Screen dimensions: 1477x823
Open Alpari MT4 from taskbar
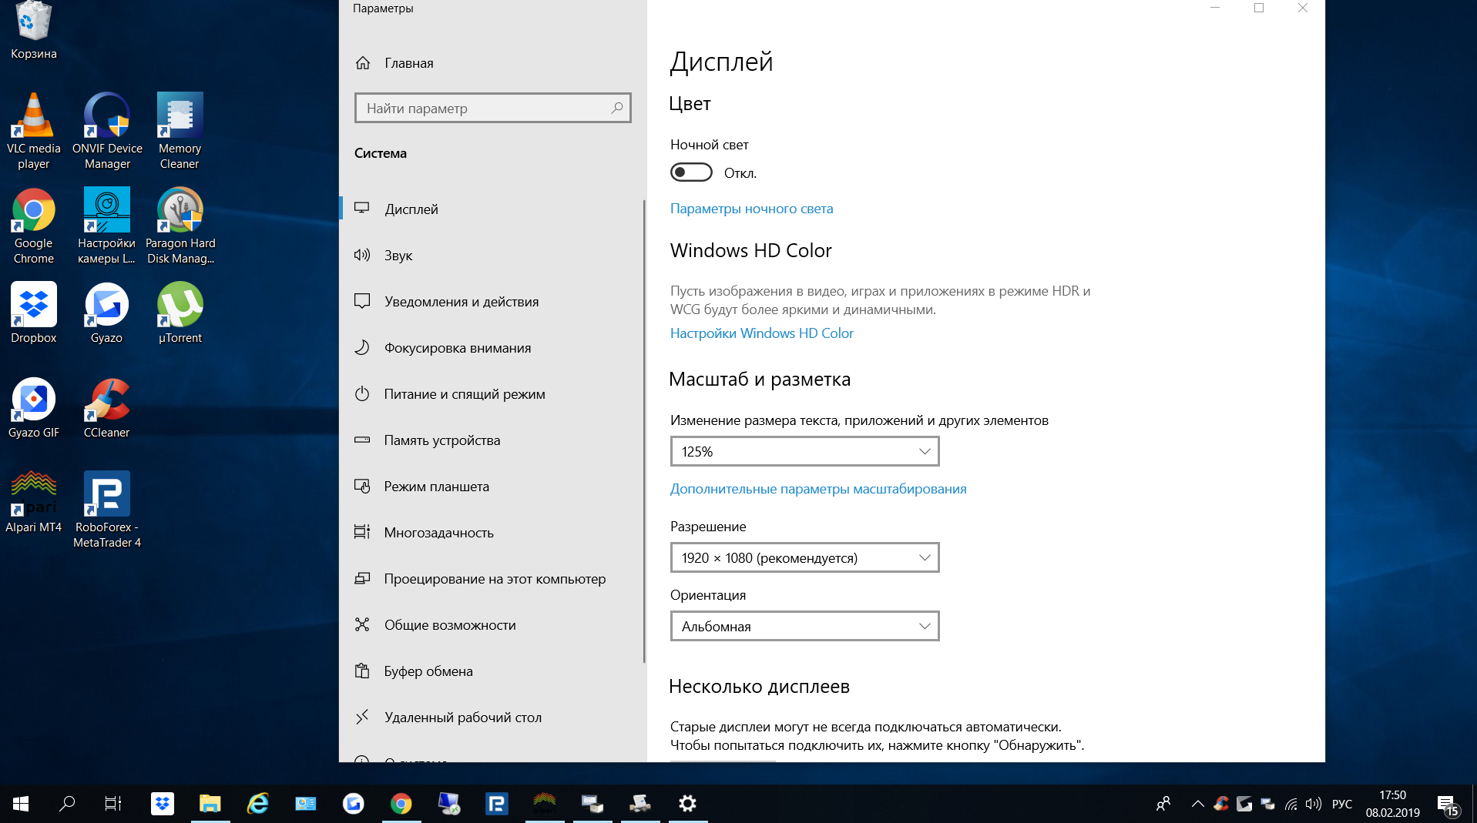[545, 804]
